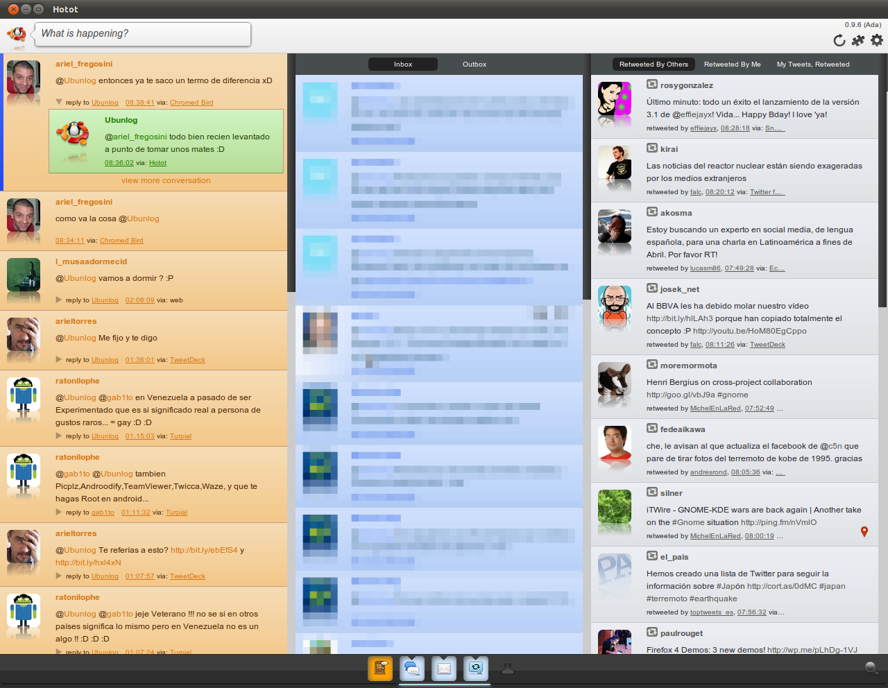Expand reply on ratonilophe's 01:11:32 tweet
The width and height of the screenshot is (888, 688).
[x=59, y=513]
